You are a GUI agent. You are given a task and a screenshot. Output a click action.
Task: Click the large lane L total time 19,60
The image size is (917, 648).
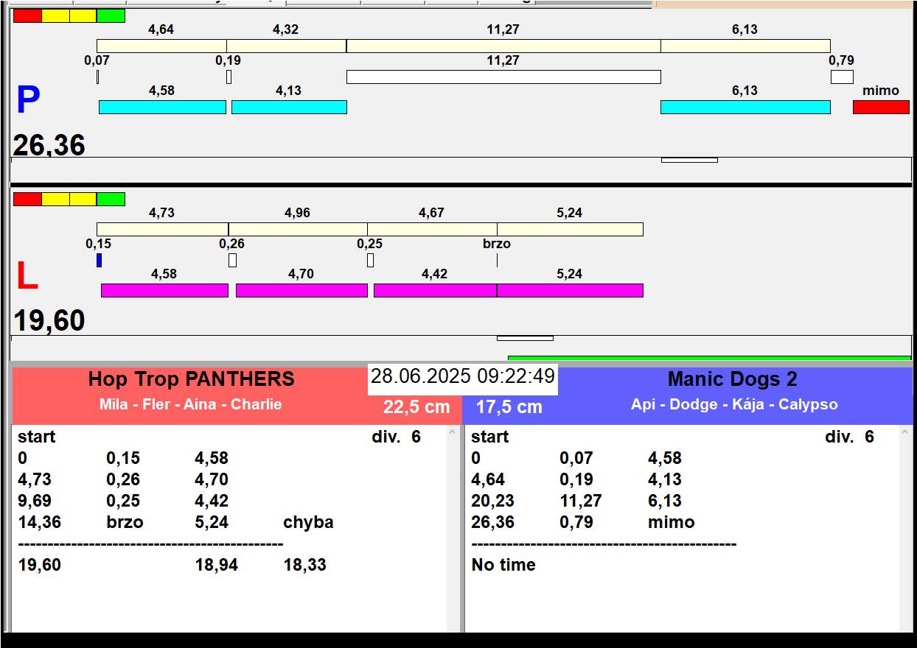49,321
